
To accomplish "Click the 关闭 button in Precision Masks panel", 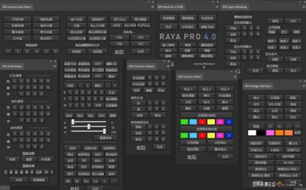I will (160, 147).
